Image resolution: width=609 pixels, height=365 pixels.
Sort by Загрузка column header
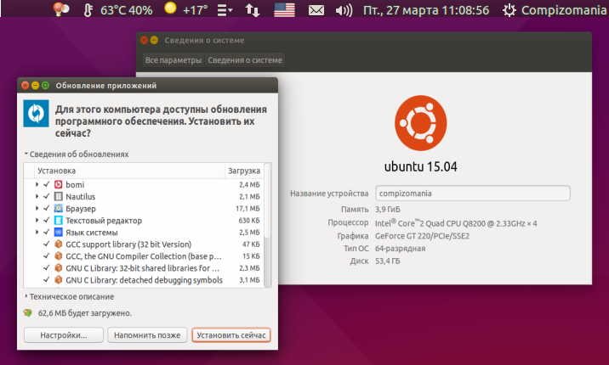tap(244, 171)
